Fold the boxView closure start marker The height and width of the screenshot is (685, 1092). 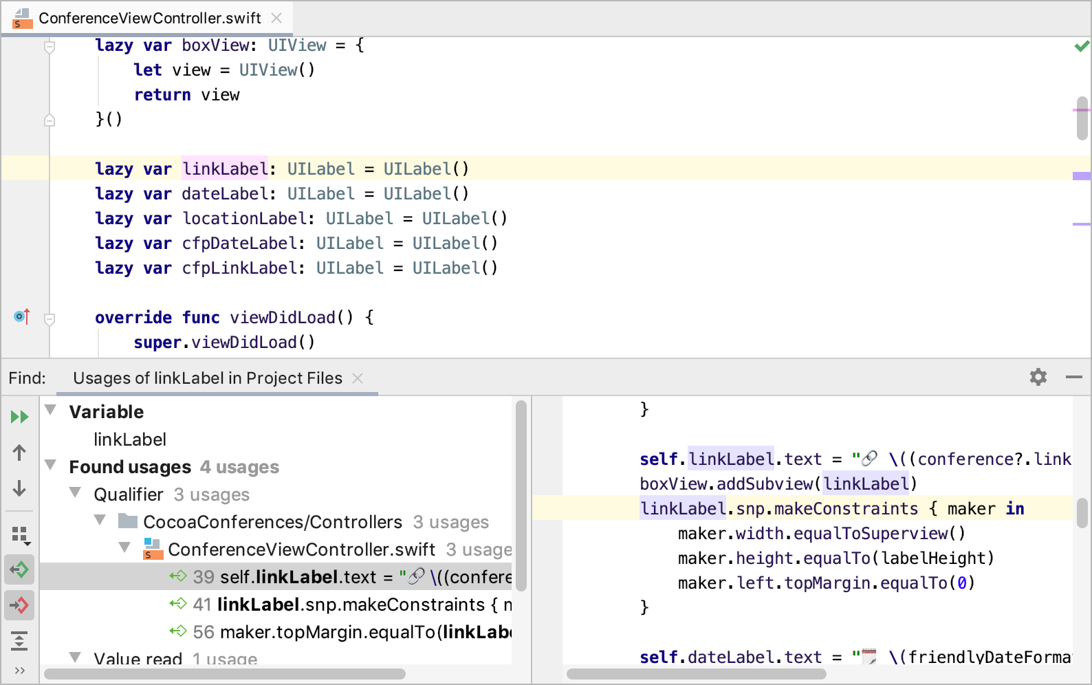[50, 47]
